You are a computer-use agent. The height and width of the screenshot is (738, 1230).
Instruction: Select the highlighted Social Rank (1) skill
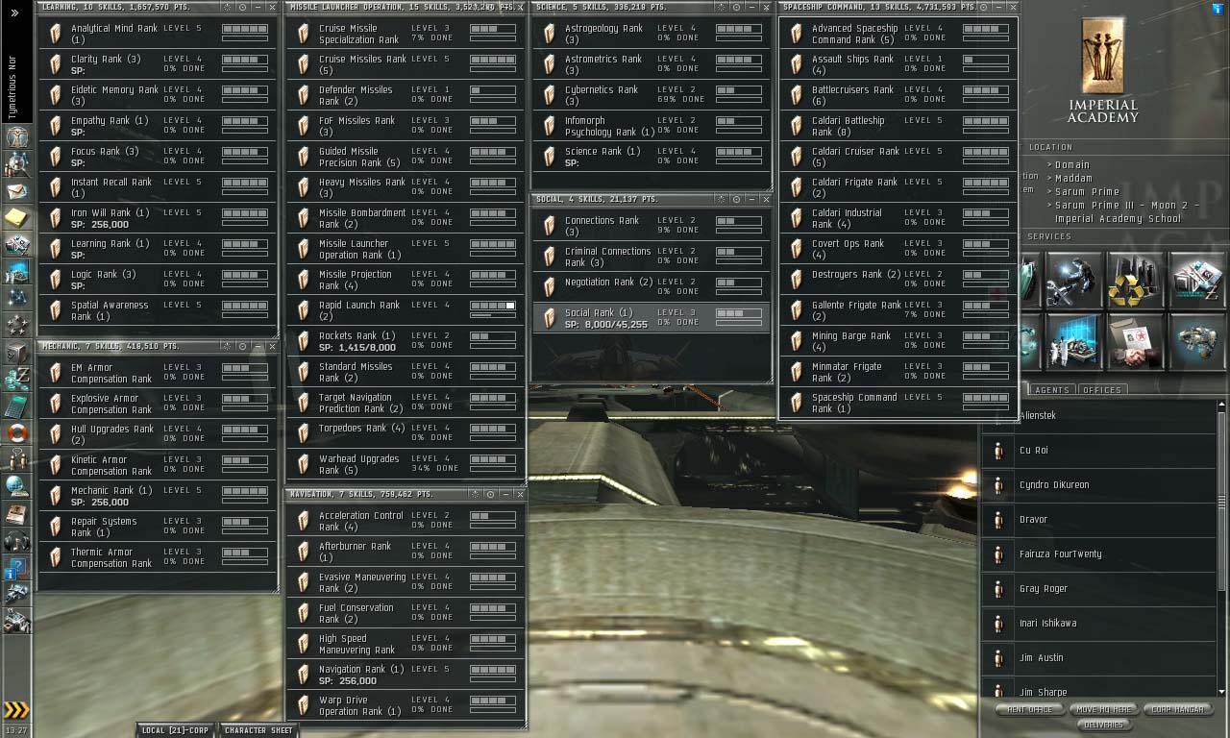(x=652, y=318)
